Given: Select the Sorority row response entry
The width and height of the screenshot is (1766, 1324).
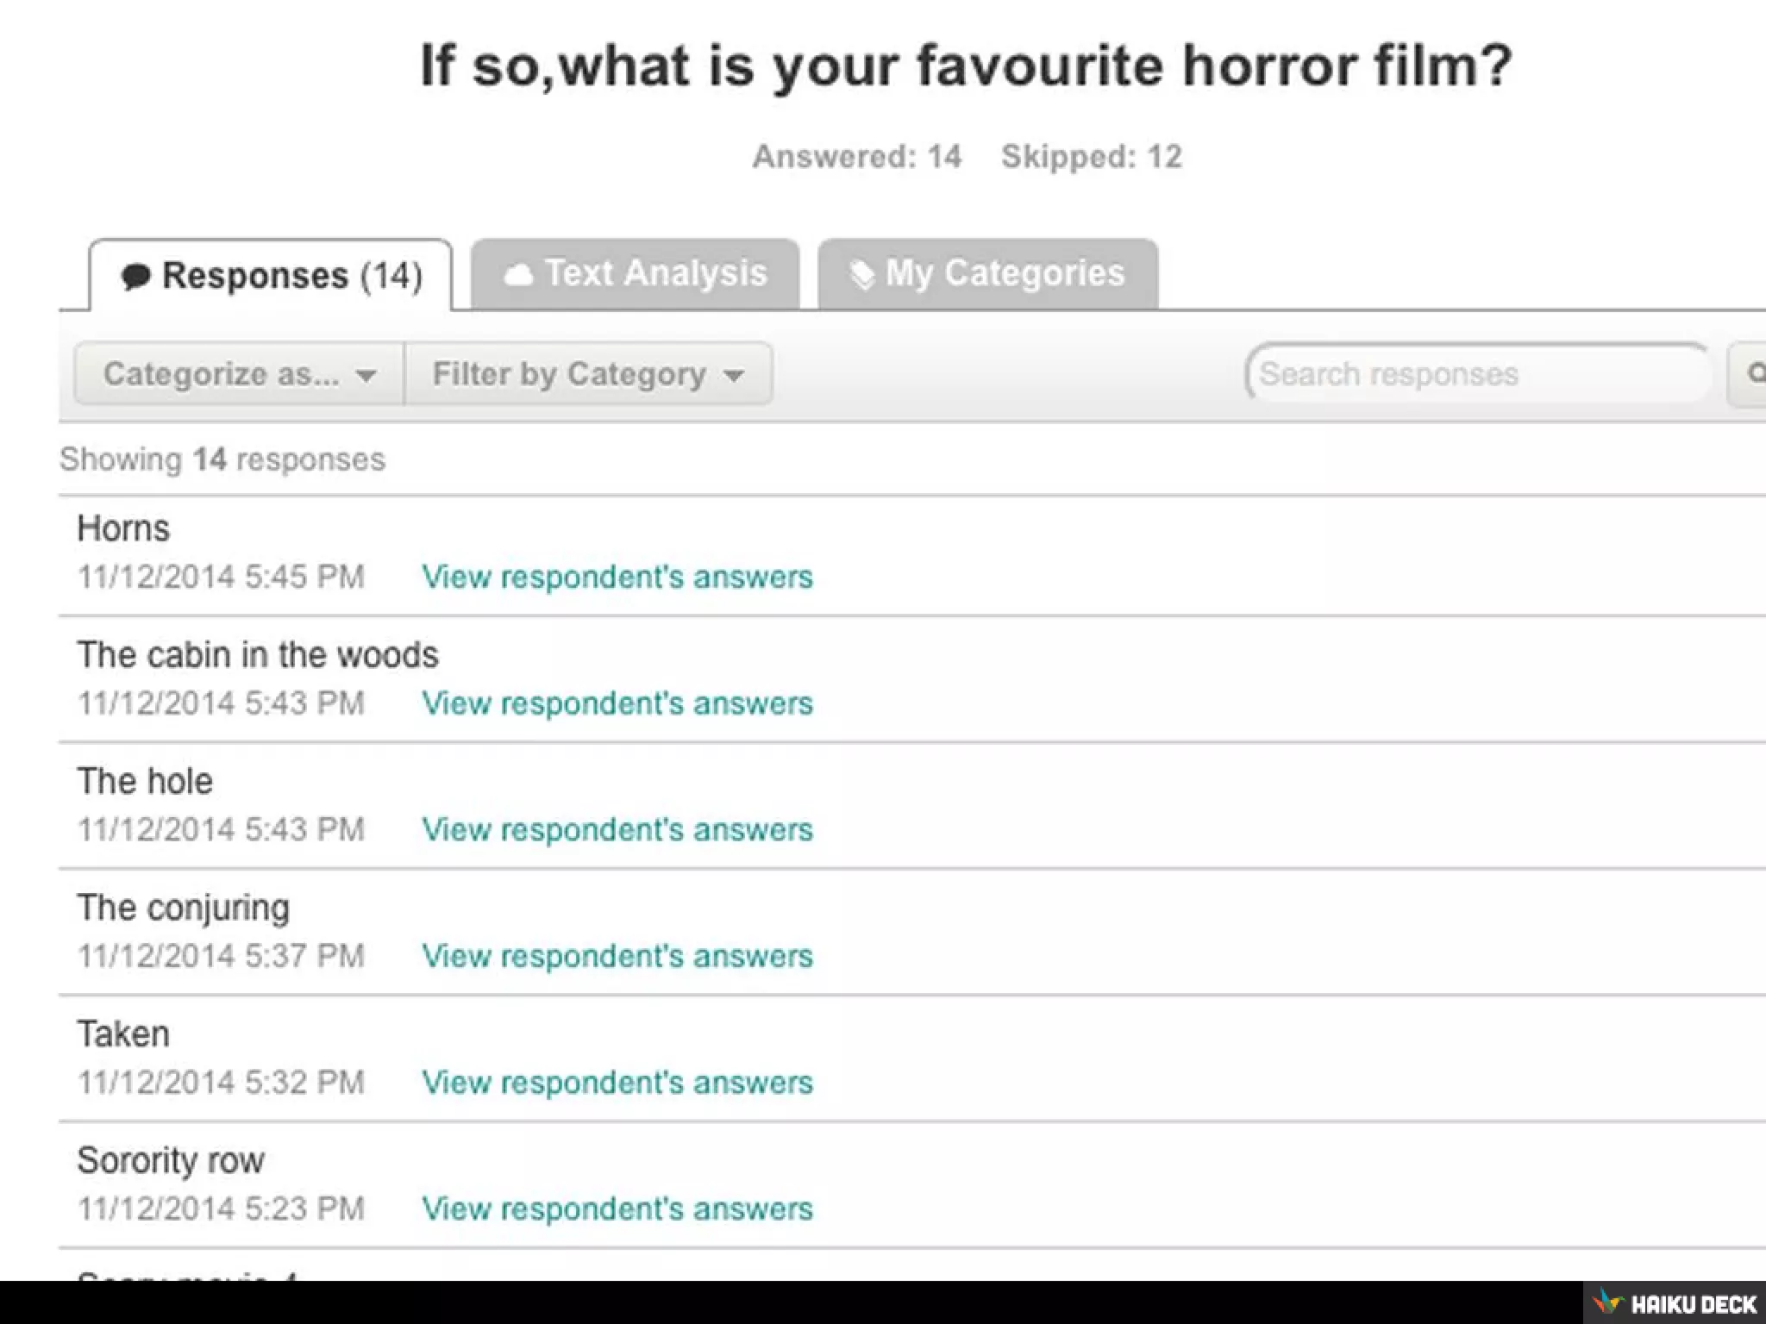Looking at the screenshot, I should tap(171, 1160).
